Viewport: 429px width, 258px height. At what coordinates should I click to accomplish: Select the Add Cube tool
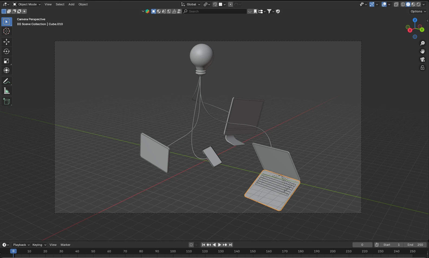[x=6, y=102]
